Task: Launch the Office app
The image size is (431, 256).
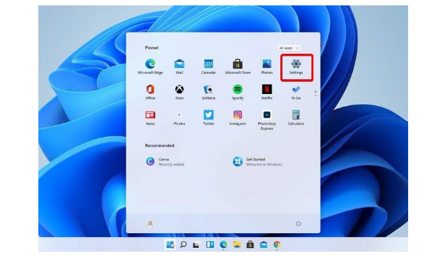Action: coord(150,92)
